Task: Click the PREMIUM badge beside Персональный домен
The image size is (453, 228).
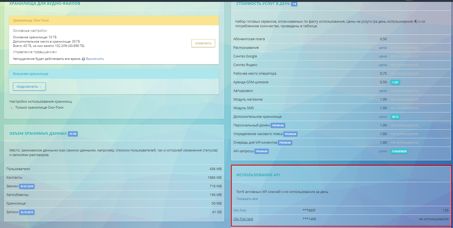Action: point(278,125)
